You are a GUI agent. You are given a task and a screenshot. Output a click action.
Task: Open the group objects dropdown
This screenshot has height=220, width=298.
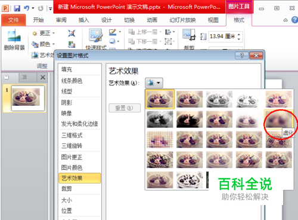click(170, 41)
